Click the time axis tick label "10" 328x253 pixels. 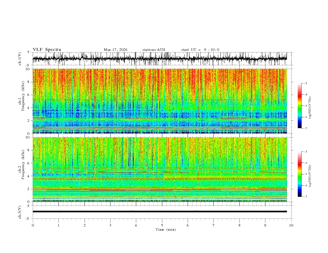point(291,225)
